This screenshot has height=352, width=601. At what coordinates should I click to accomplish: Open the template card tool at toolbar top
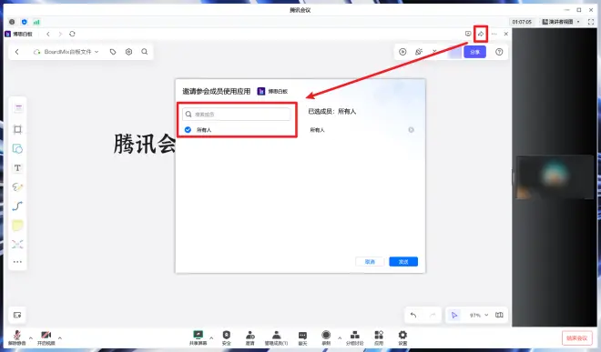[18, 108]
